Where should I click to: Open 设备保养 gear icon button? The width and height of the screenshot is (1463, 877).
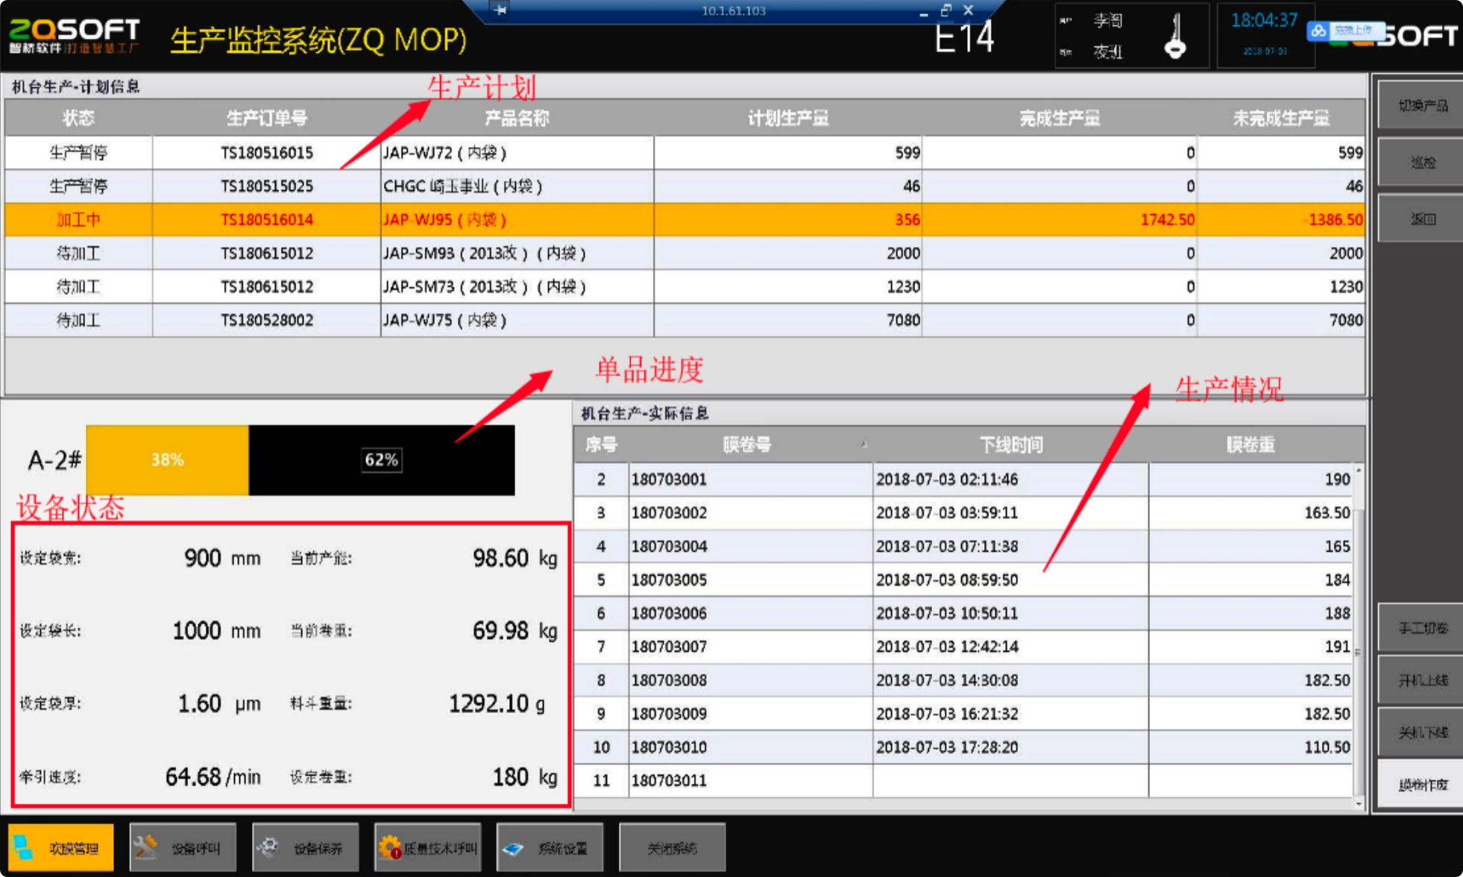pos(305,847)
